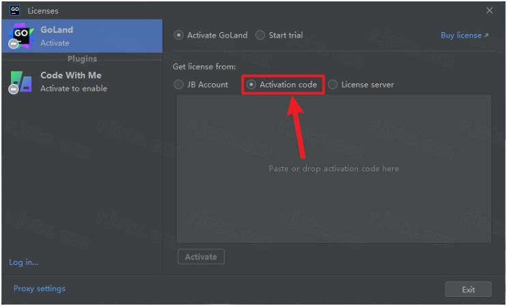The width and height of the screenshot is (507, 306).
Task: Click the Code With Me plugin icon
Action: 20,82
